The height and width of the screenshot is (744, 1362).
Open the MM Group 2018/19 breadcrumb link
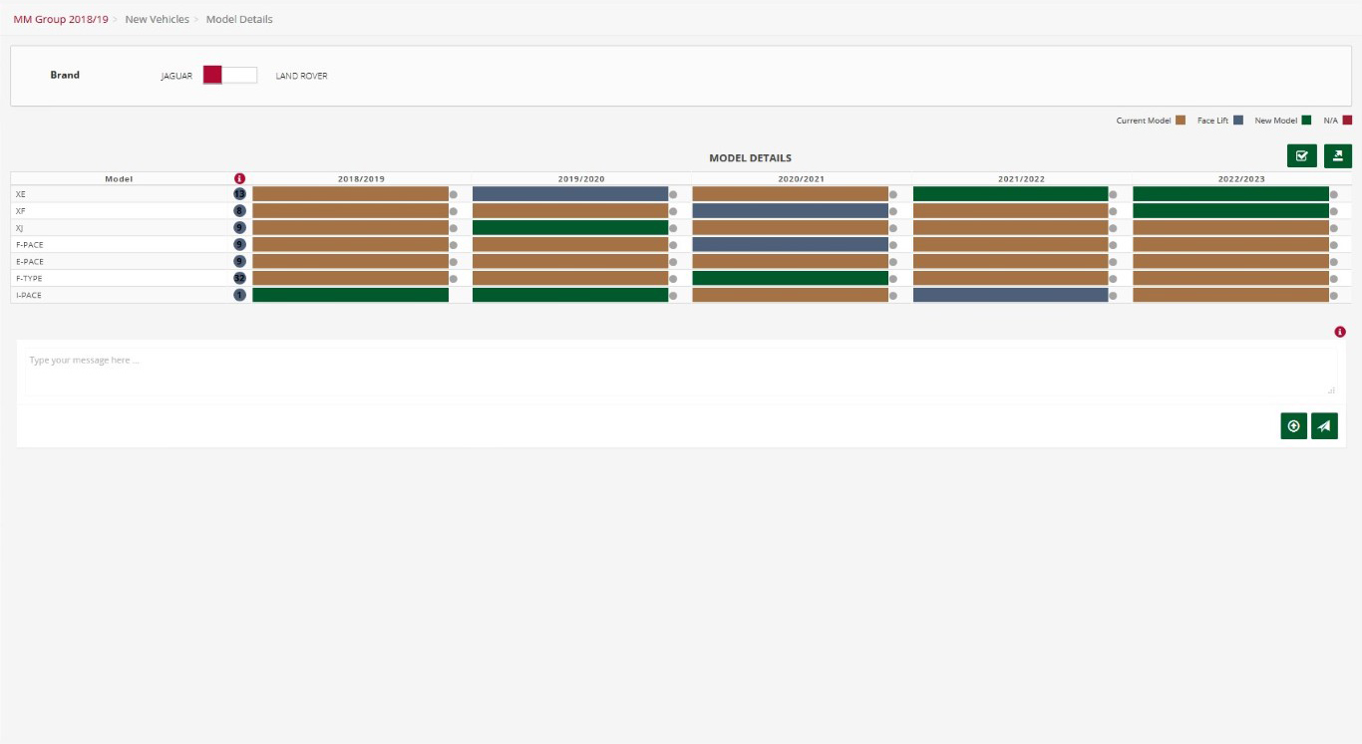coord(61,19)
